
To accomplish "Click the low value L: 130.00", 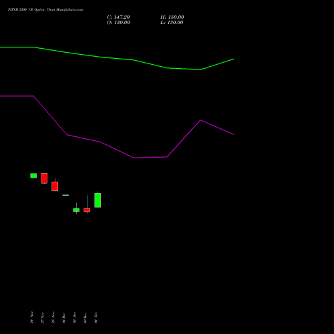I will click(172, 23).
